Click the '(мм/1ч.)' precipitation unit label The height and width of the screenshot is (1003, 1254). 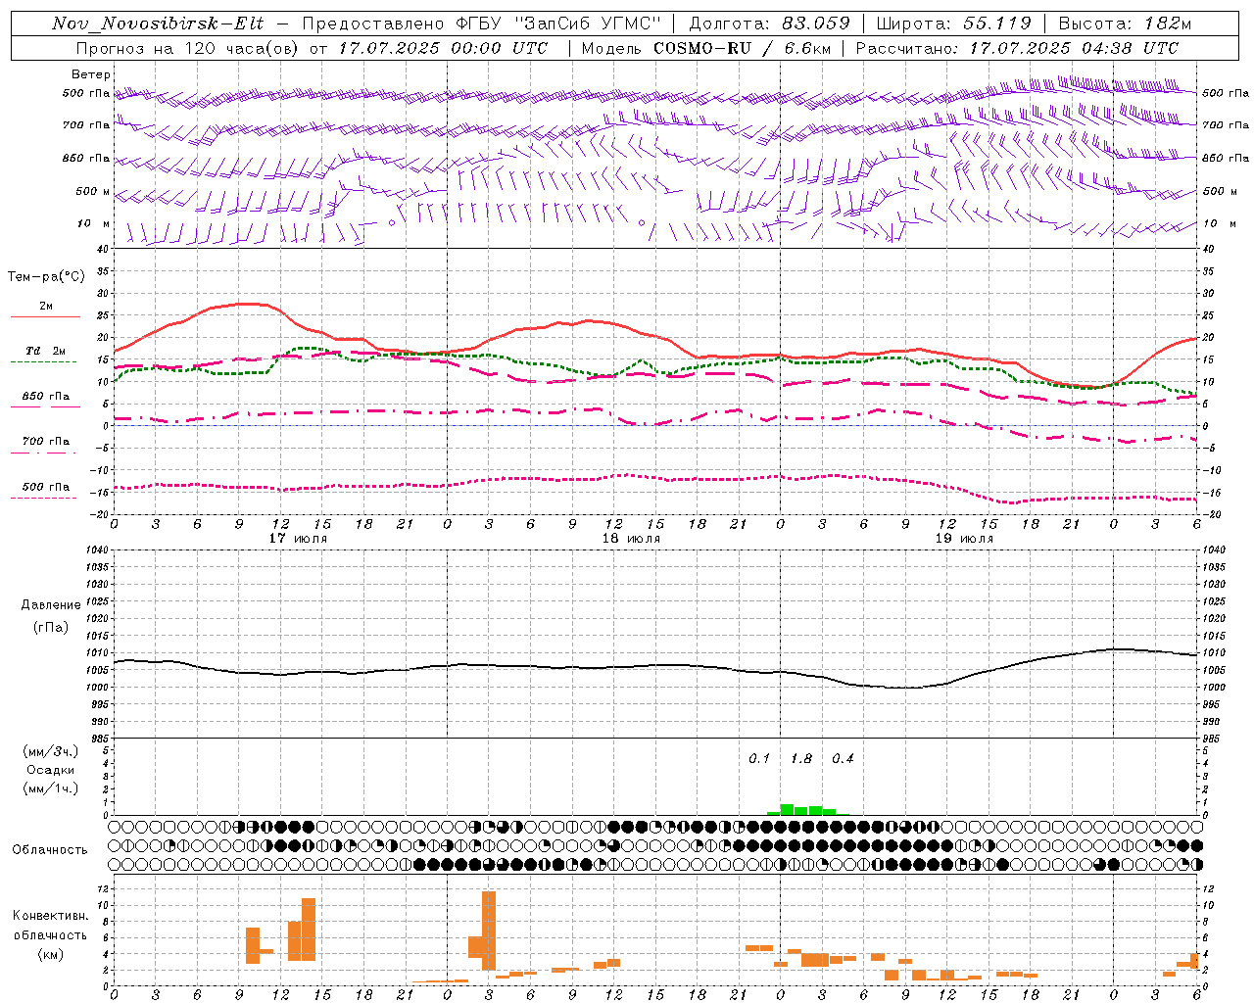click(x=51, y=788)
